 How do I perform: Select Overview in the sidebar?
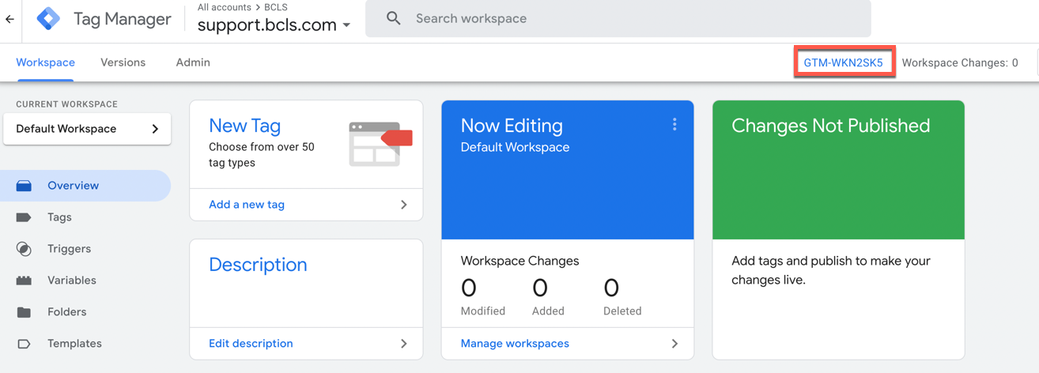point(85,186)
